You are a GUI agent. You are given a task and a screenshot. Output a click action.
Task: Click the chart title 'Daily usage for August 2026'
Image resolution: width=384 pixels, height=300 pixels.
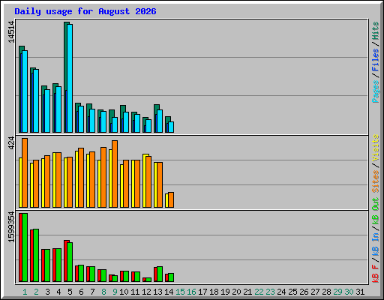click(85, 11)
